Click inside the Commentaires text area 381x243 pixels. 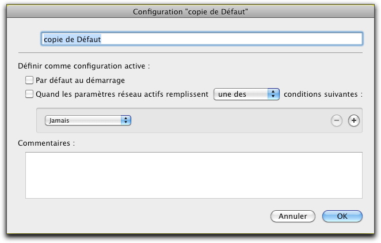coord(194,175)
